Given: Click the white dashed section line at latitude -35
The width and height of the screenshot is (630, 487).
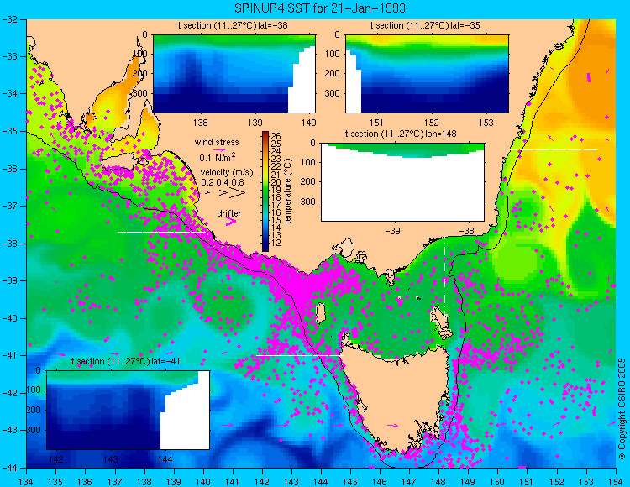Looking at the screenshot, I should 554,149.
